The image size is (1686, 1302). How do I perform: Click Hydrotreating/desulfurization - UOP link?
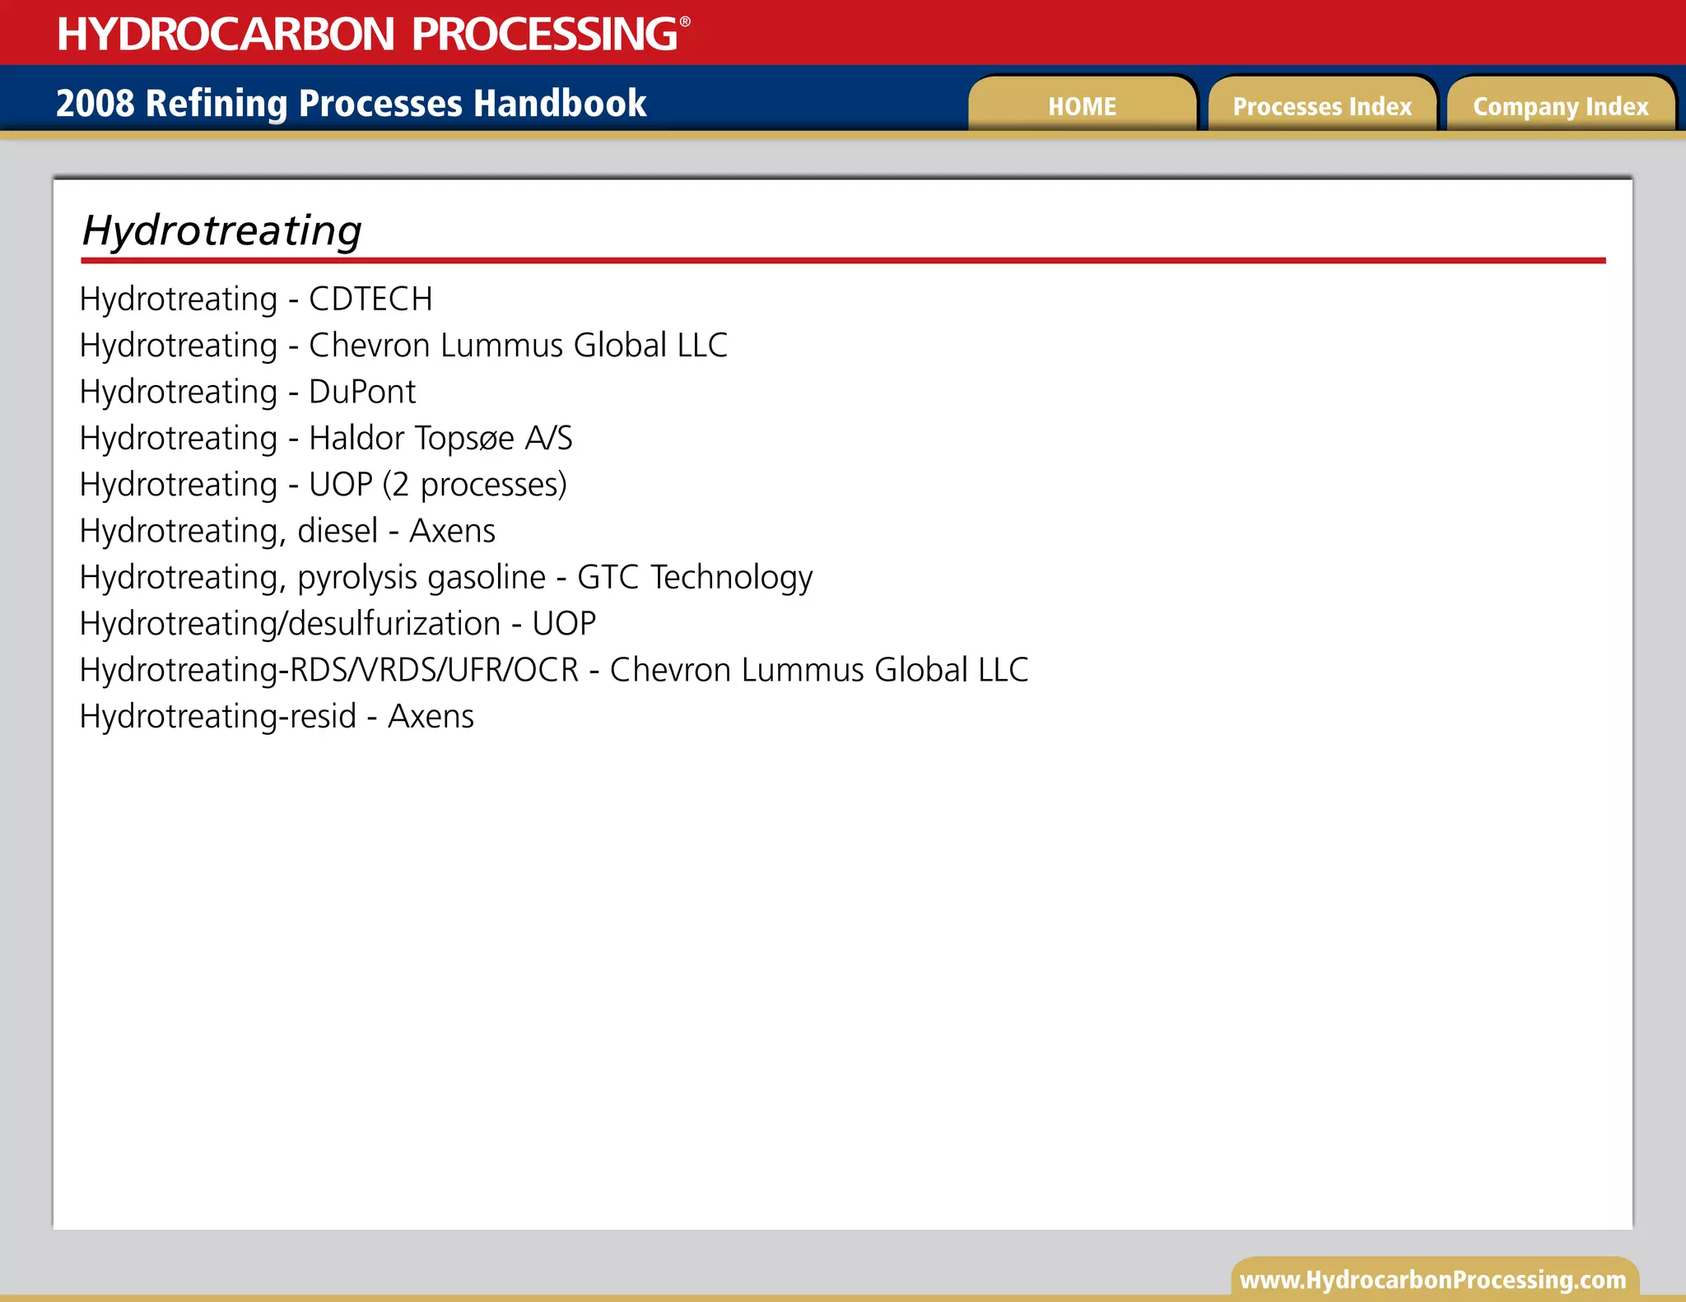click(x=338, y=624)
